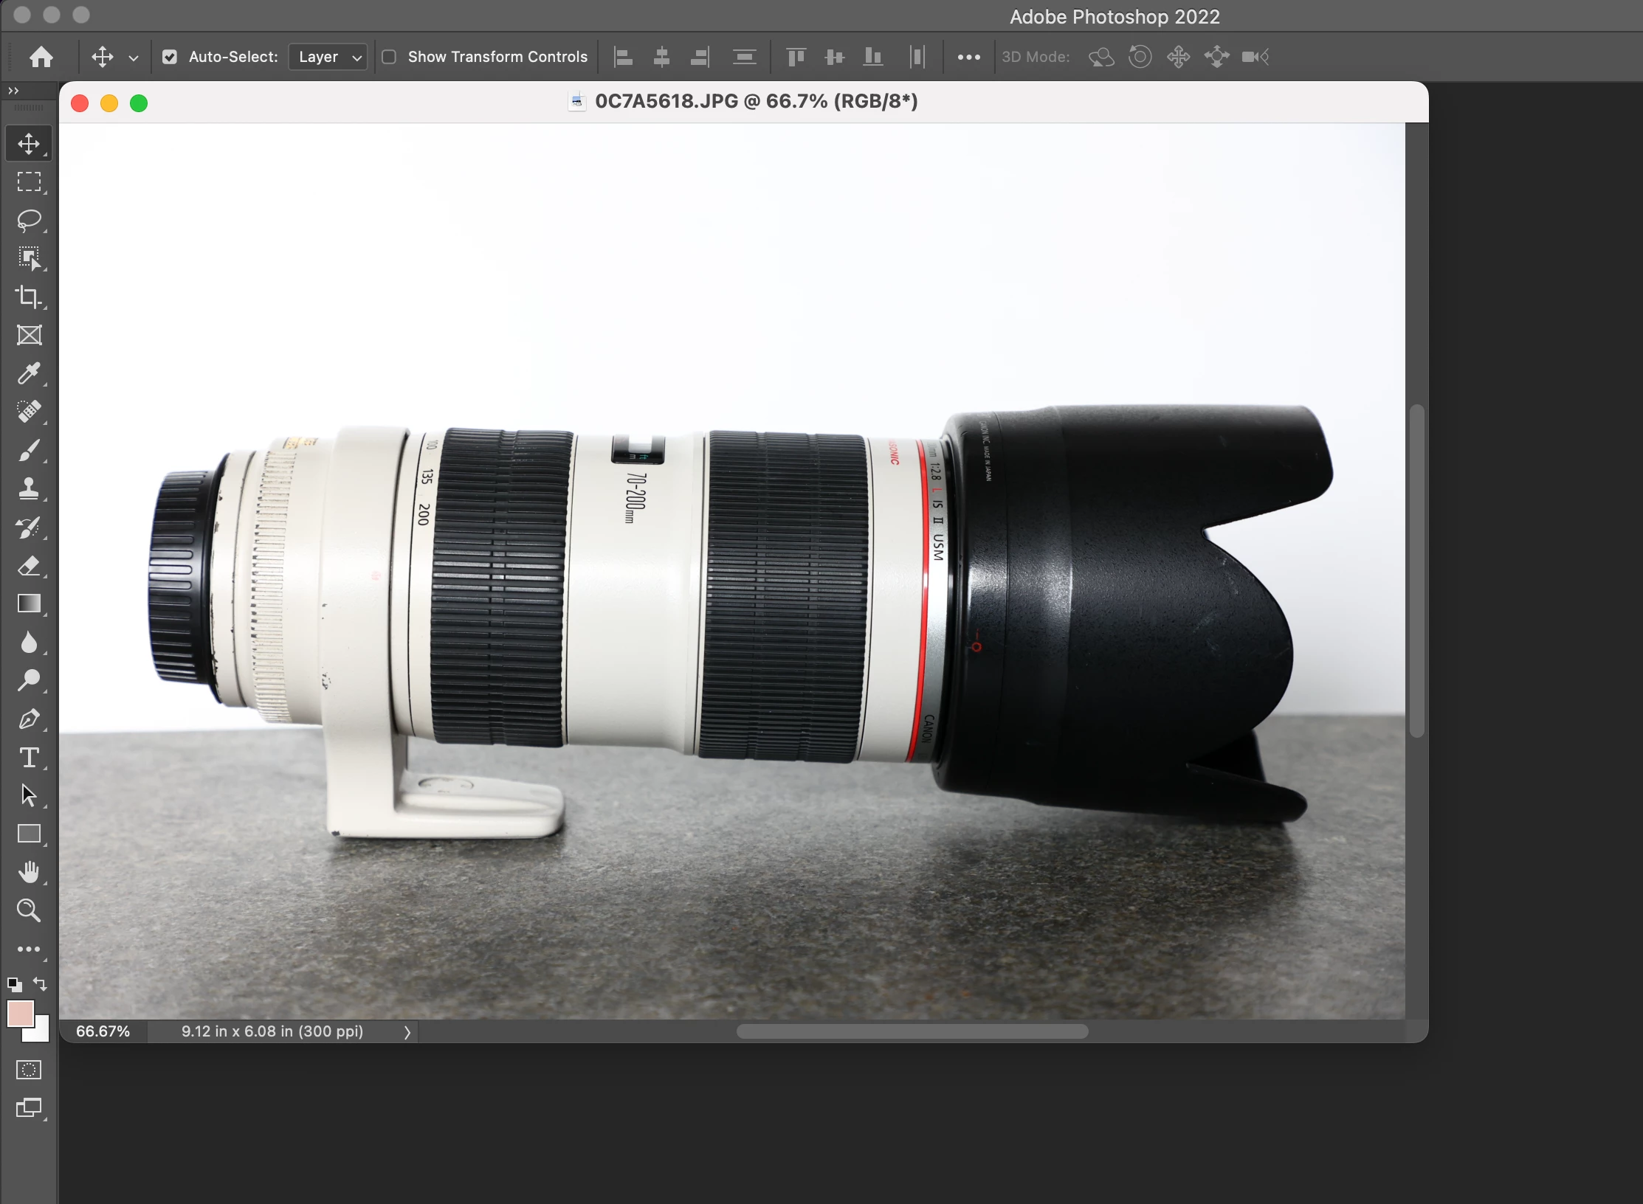Screen dimensions: 1643x1204
Task: Toggle Quick Mask mode icon
Action: (29, 1069)
